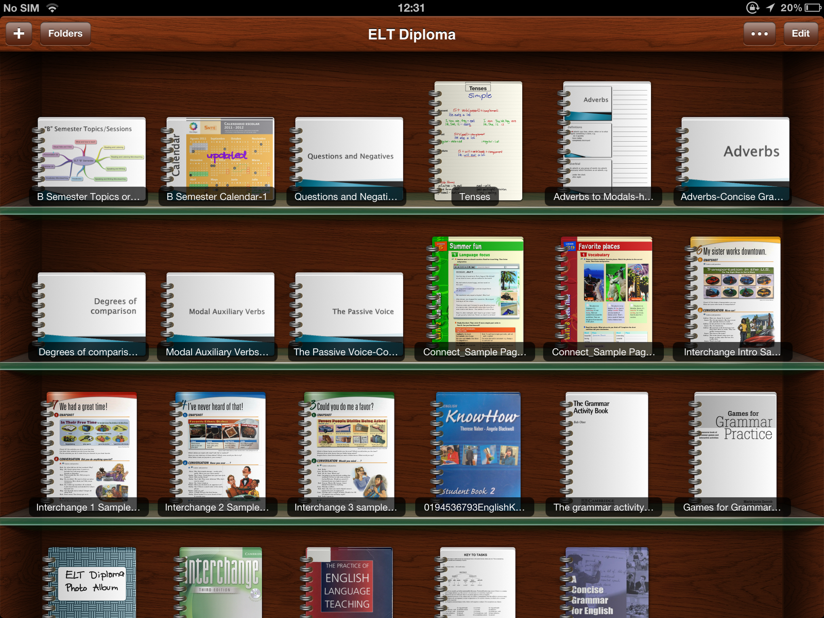Screen dimensions: 824x618
Task: Tap the Folders button
Action: click(x=65, y=33)
